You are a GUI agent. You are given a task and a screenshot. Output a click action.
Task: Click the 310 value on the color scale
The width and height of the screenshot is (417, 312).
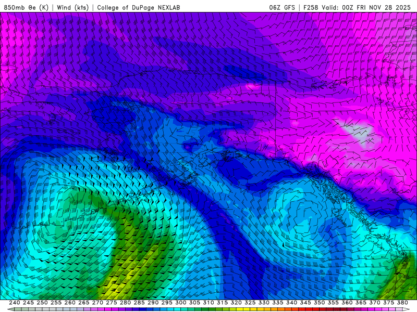click(x=208, y=303)
